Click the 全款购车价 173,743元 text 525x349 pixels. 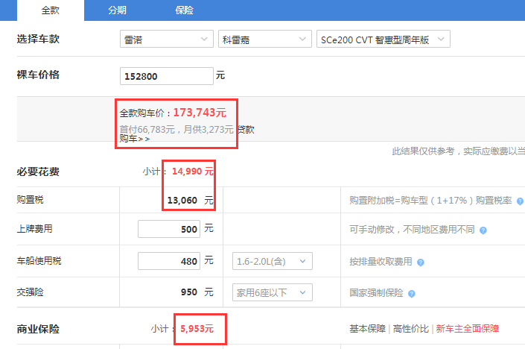click(173, 113)
